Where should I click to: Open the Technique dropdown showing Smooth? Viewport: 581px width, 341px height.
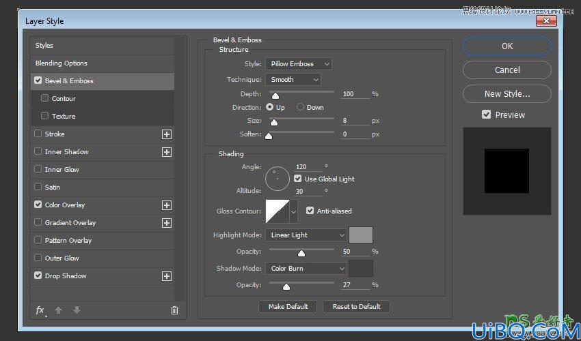coord(293,80)
